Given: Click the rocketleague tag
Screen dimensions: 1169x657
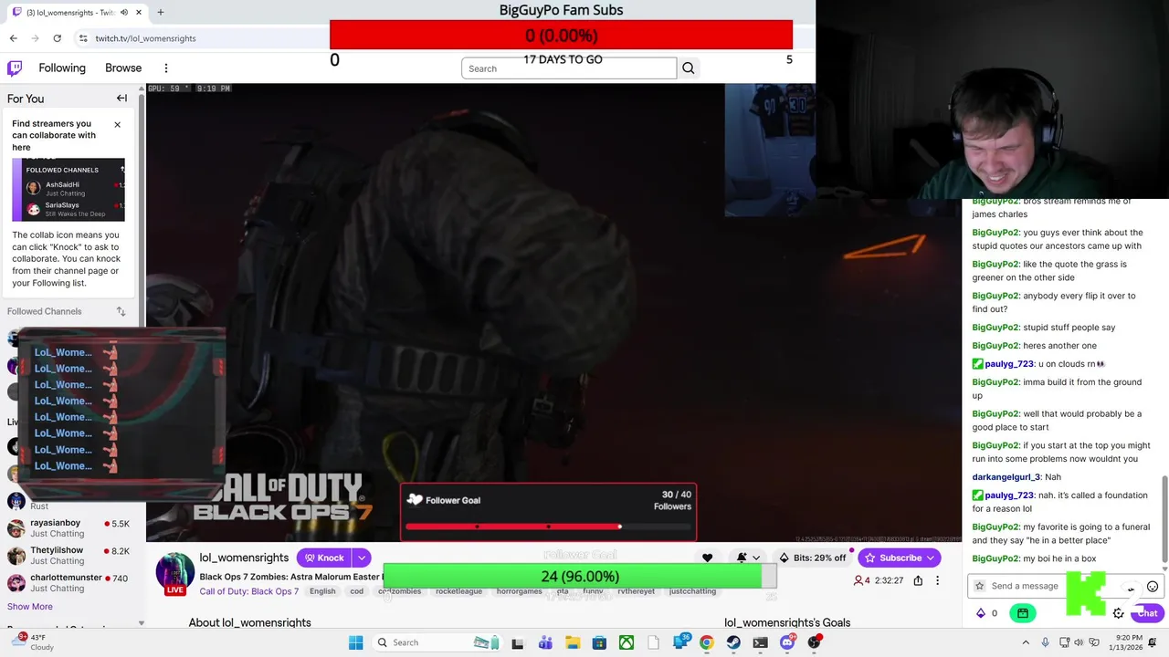Looking at the screenshot, I should coord(458,591).
